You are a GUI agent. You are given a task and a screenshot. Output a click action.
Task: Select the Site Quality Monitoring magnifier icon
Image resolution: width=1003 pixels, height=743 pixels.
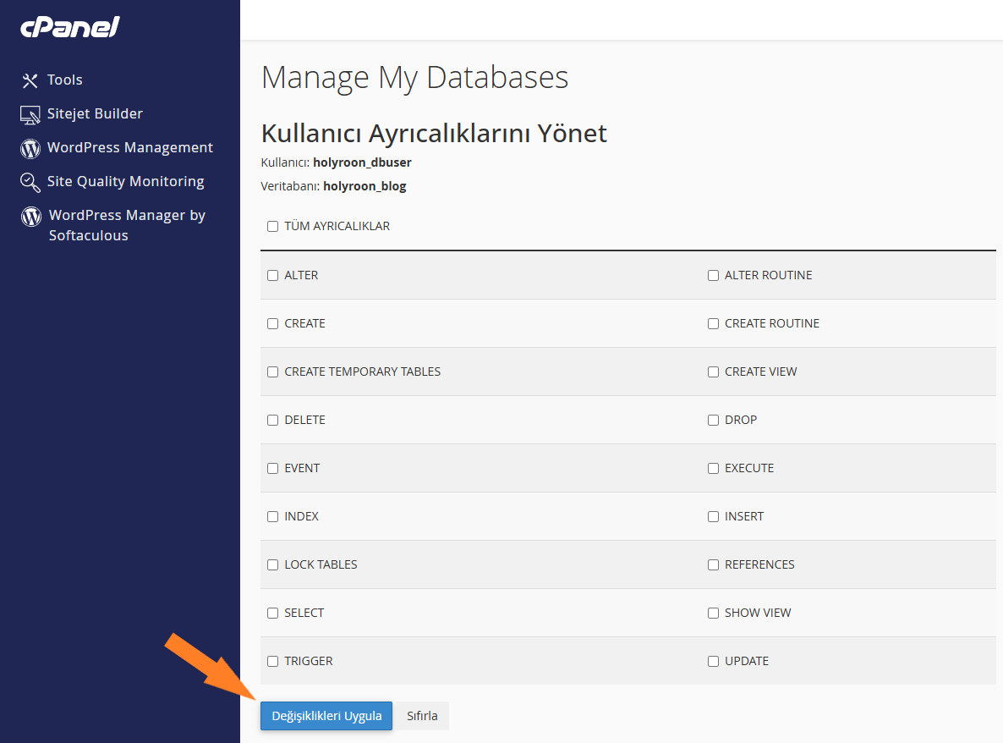28,181
